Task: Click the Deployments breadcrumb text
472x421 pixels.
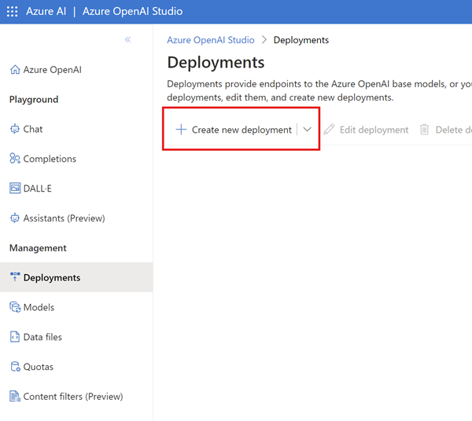Action: tap(301, 40)
